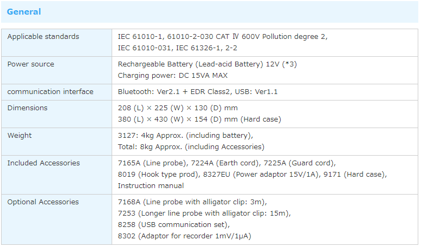Click the Instruction manual text
This screenshot has height=247, width=421.
[x=151, y=186]
